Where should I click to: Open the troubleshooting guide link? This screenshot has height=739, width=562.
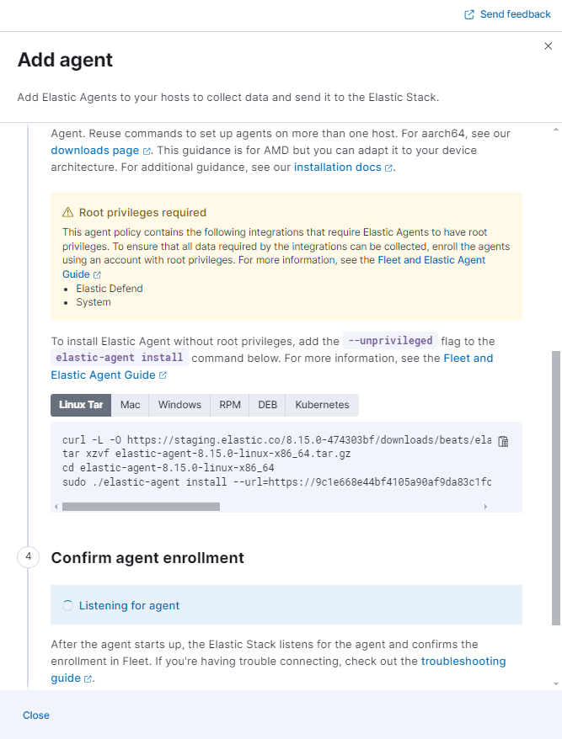(x=463, y=662)
